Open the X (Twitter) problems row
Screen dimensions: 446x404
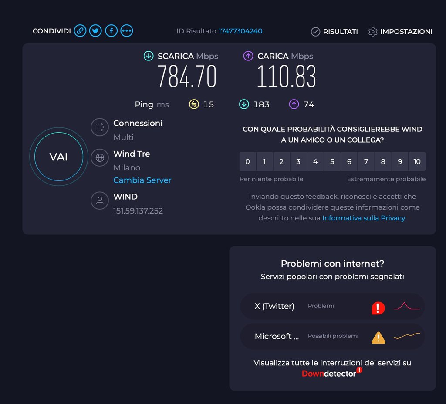pos(332,306)
